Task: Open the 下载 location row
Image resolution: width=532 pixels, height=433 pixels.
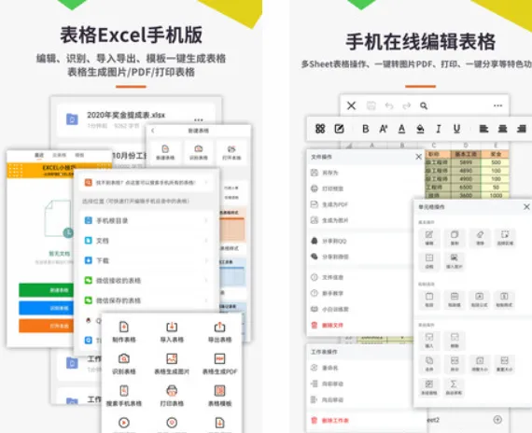Action: (x=147, y=260)
